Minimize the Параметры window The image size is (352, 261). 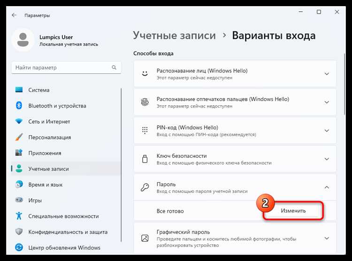pos(301,12)
